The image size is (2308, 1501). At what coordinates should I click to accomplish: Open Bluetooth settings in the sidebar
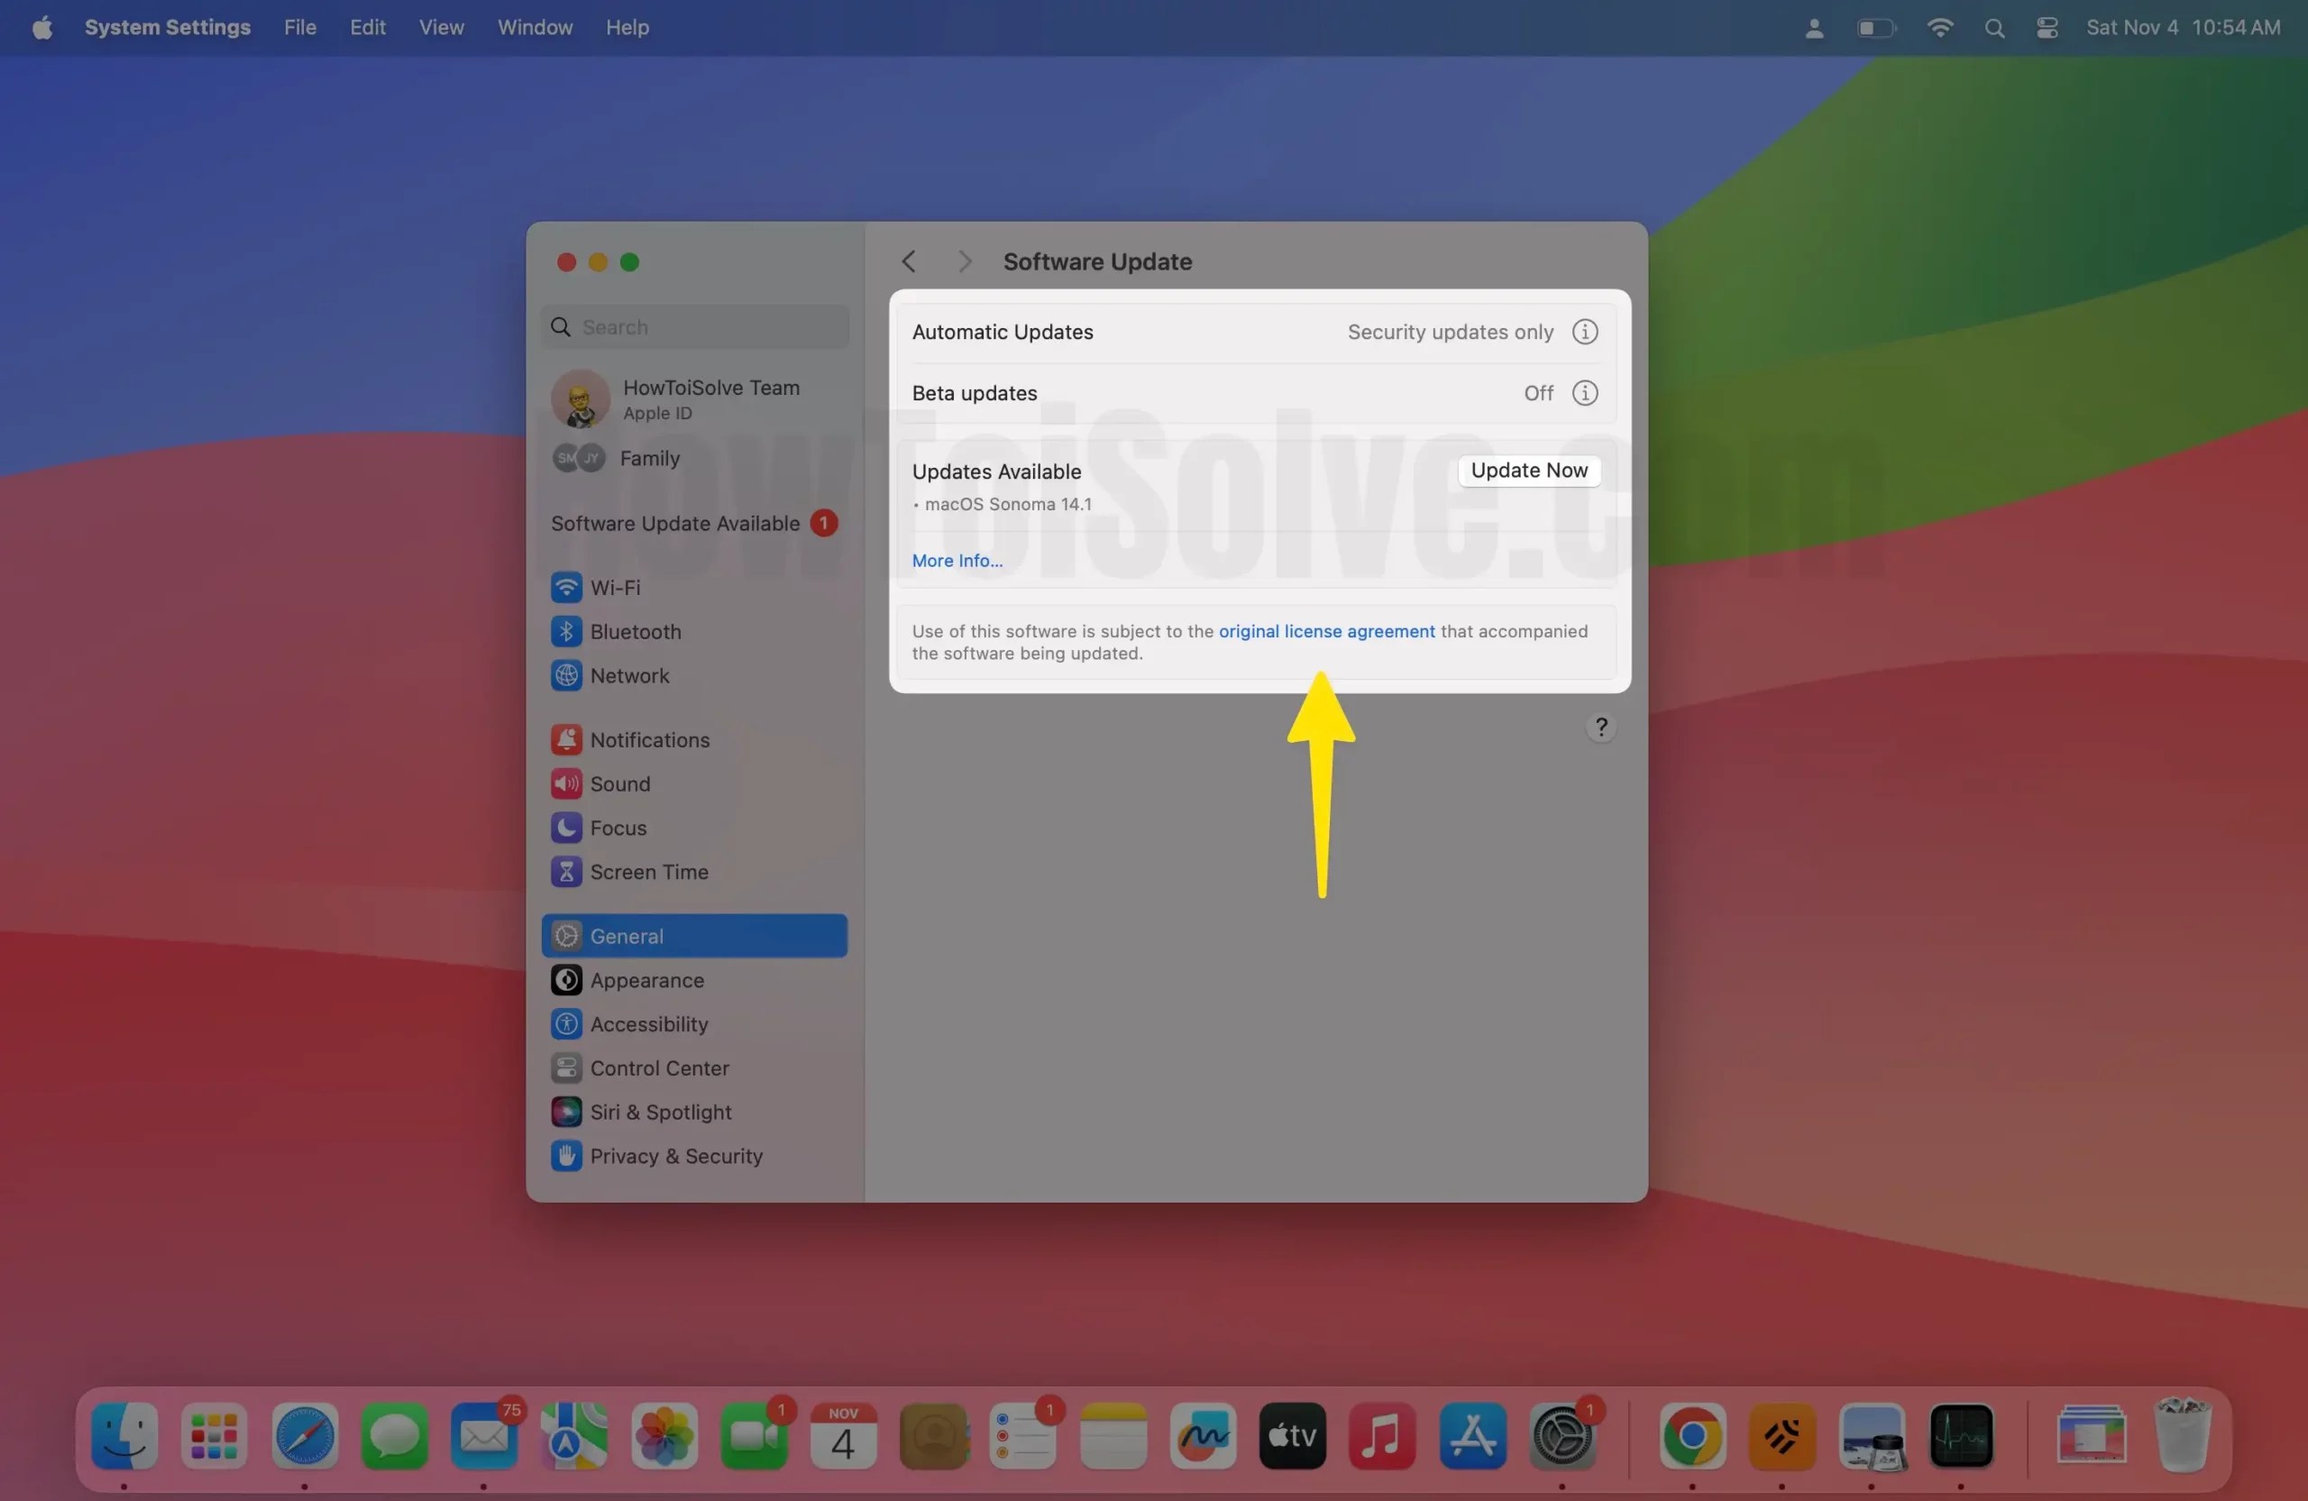click(636, 631)
